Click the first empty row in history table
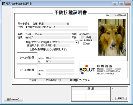 click(x=91, y=93)
